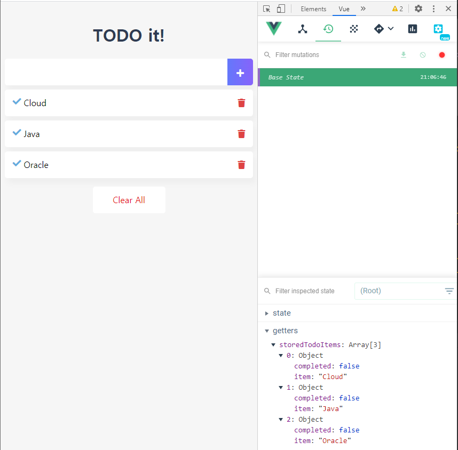Open the Vue devtools settings icon
The image size is (458, 450).
(x=438, y=29)
